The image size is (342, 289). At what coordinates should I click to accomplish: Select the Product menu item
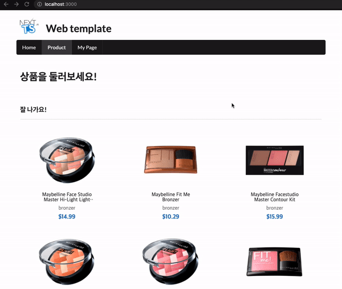(x=56, y=47)
